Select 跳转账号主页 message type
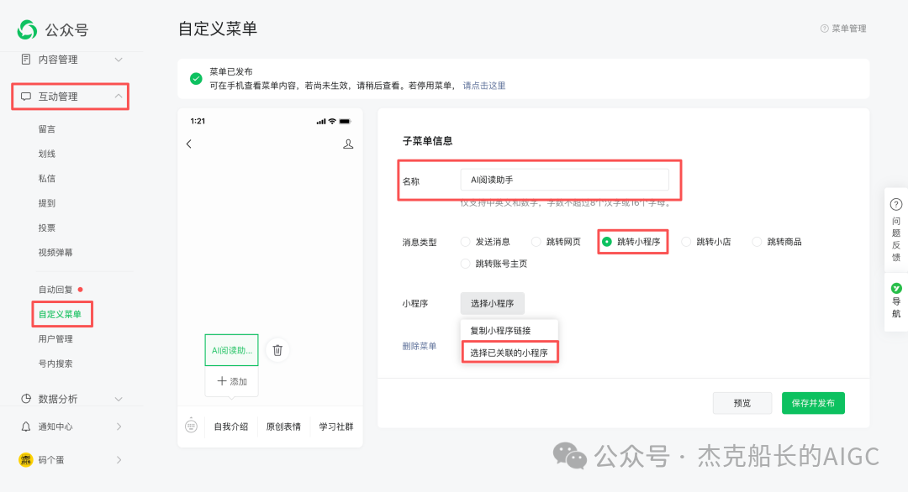Image resolution: width=908 pixels, height=492 pixels. pos(465,264)
